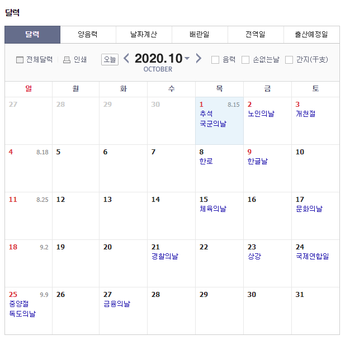
Task: Open the 날짜계산 tab
Action: coord(144,35)
